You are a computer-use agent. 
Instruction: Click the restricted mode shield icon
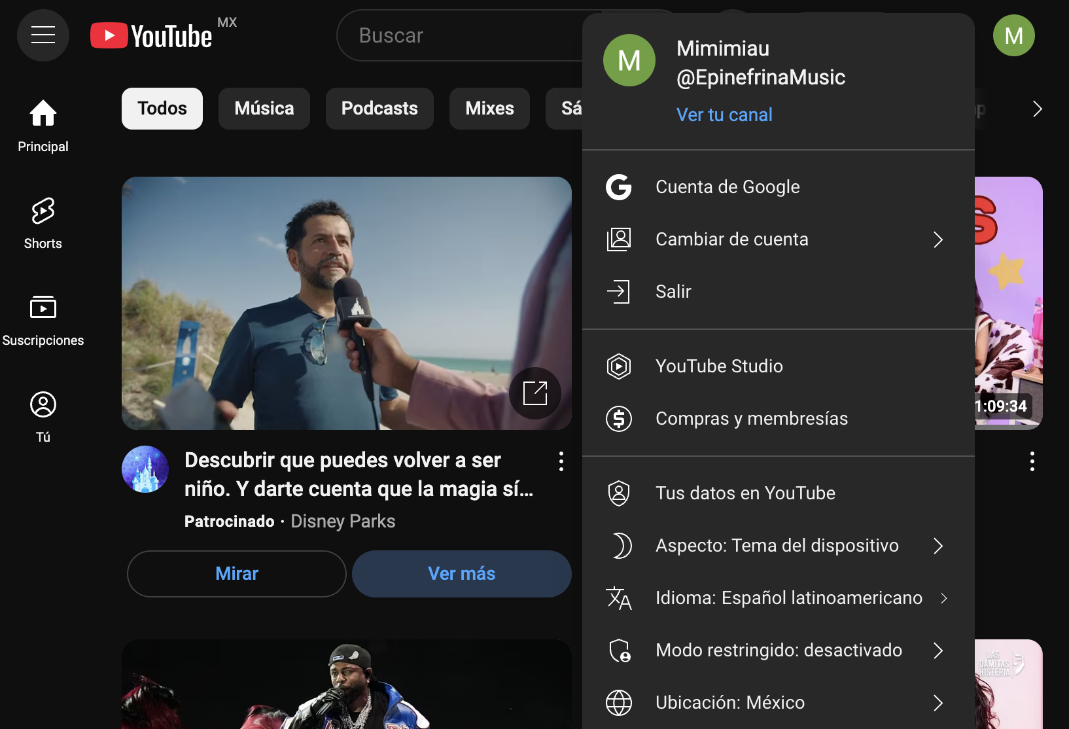tap(619, 650)
